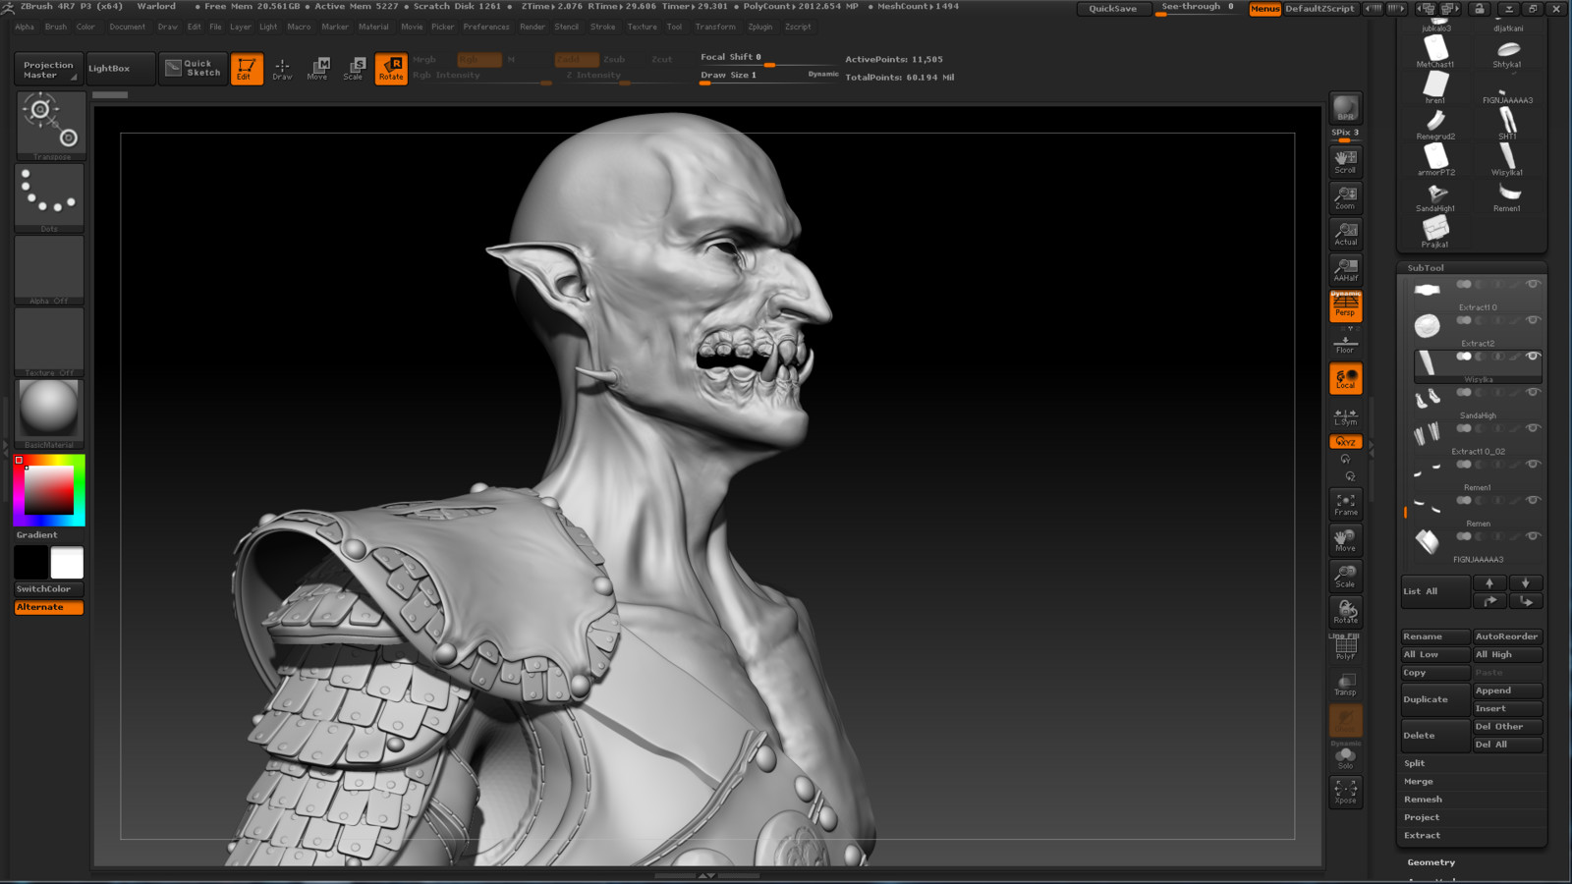Open the Transform menu

tap(715, 28)
